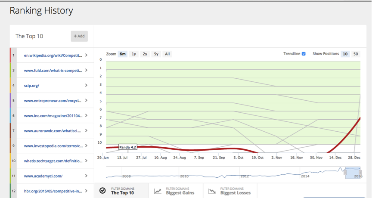Open the www.fuld.com ranking link
Screen dimensions: 372x198
[53, 70]
